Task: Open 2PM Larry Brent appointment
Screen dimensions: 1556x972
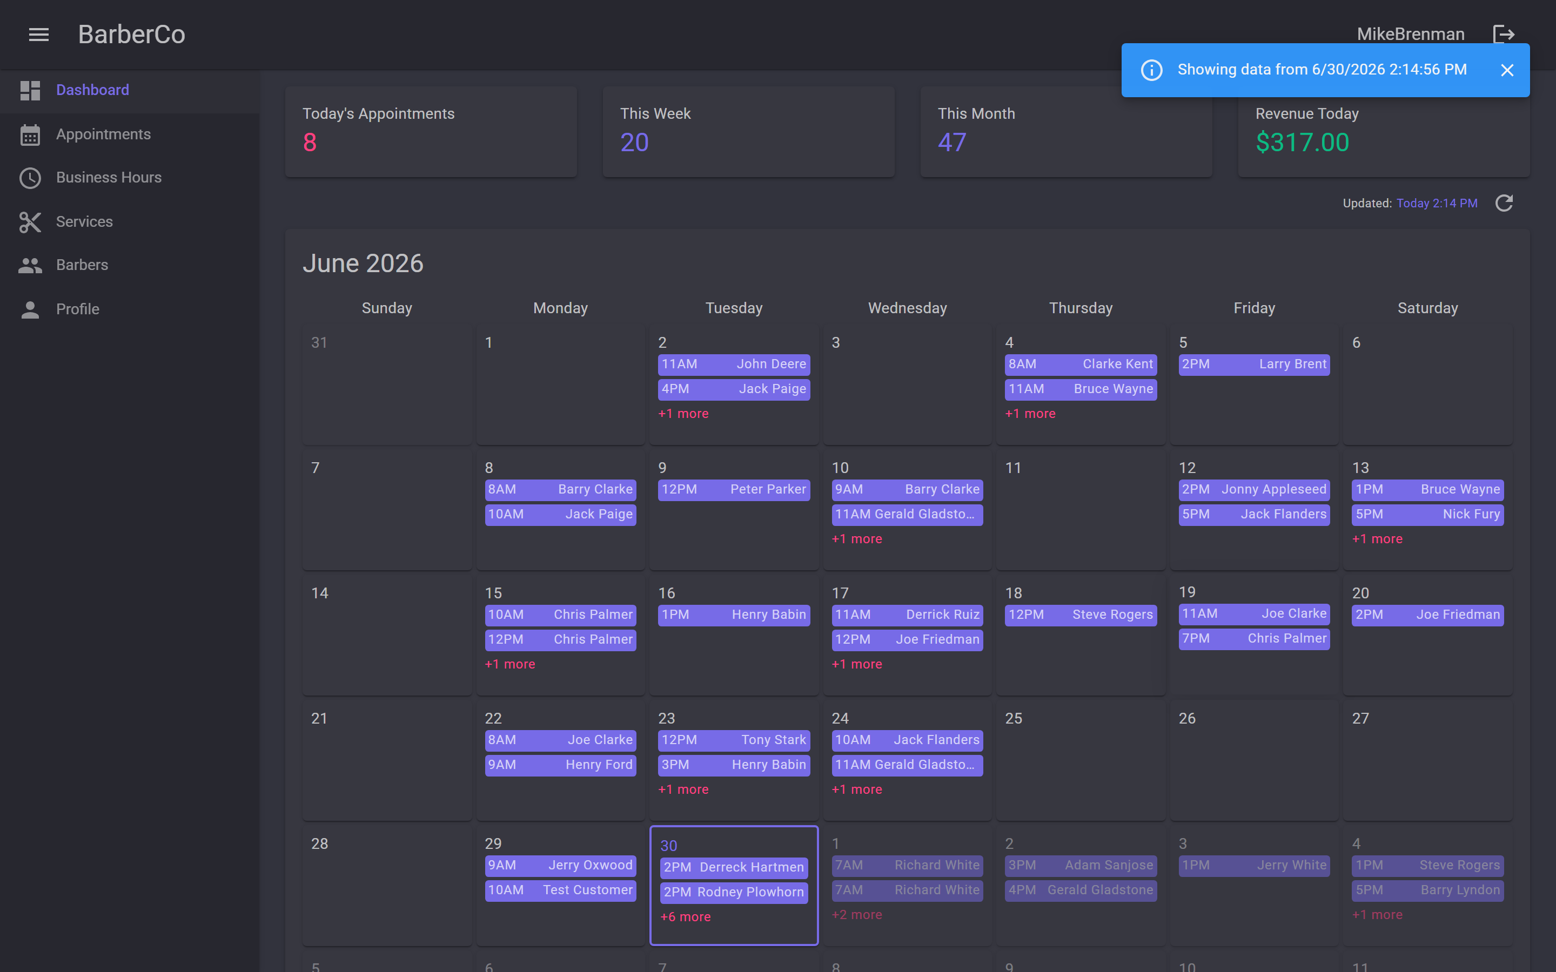Action: coord(1254,364)
